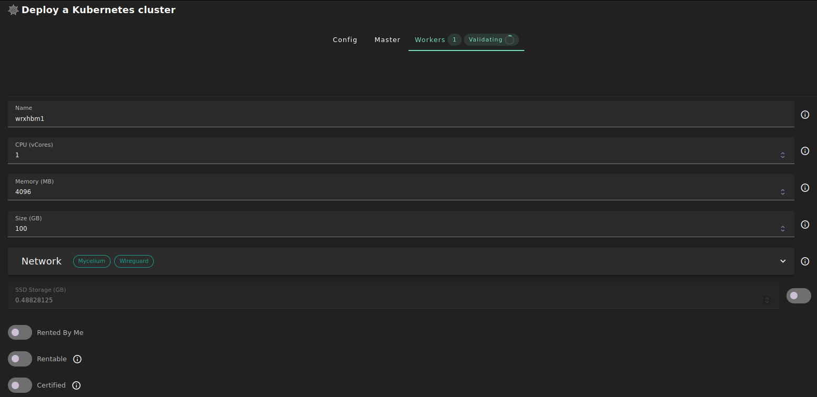Click the info icon next to Rentable
The image size is (817, 397).
pos(77,359)
